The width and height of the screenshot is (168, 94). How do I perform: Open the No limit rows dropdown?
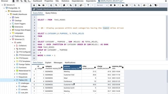[x=102, y=5]
